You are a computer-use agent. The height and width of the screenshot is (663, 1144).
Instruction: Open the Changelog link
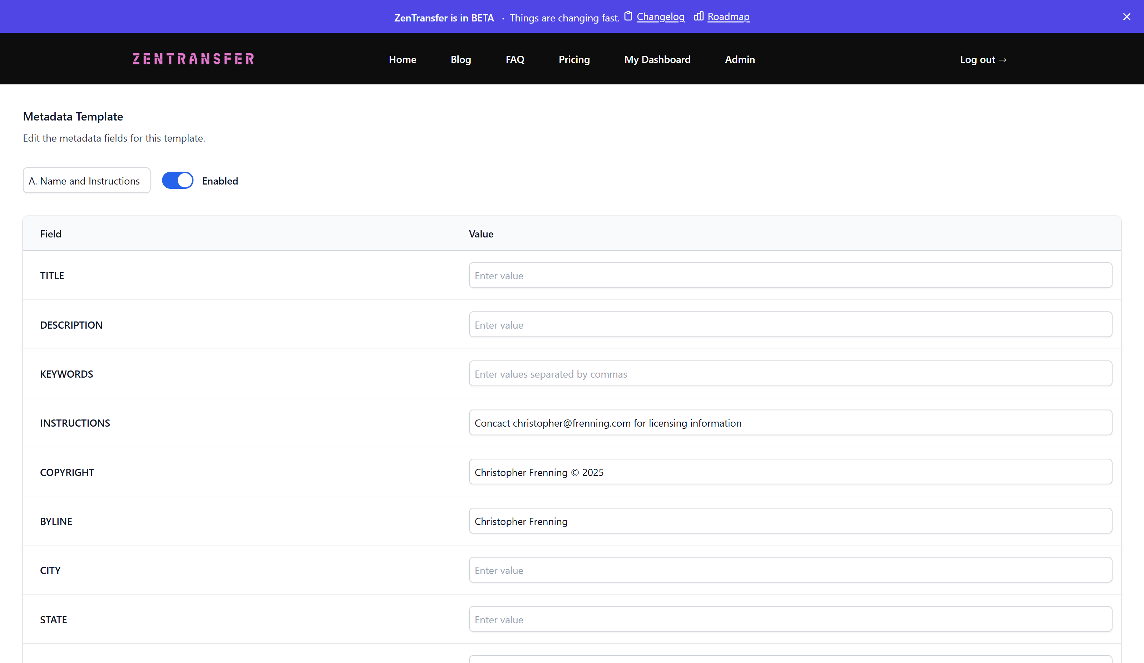tap(660, 17)
